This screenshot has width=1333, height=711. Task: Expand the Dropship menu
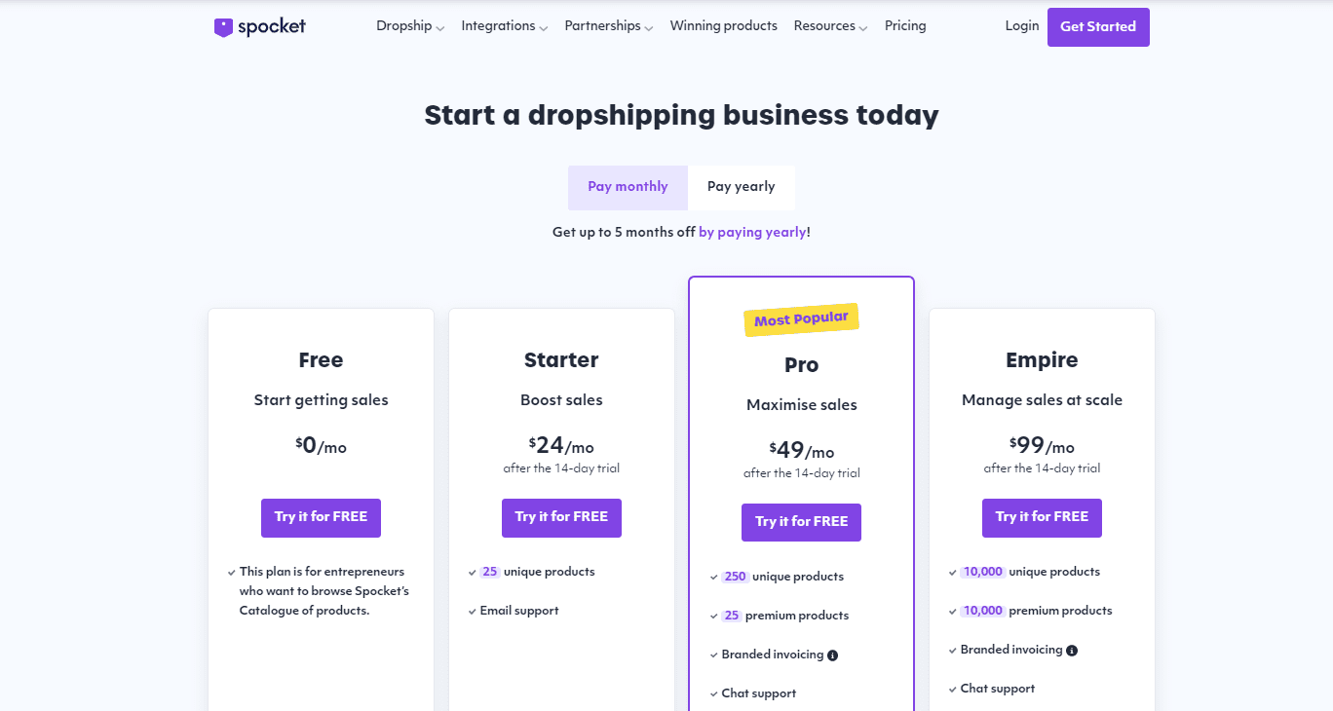click(410, 26)
